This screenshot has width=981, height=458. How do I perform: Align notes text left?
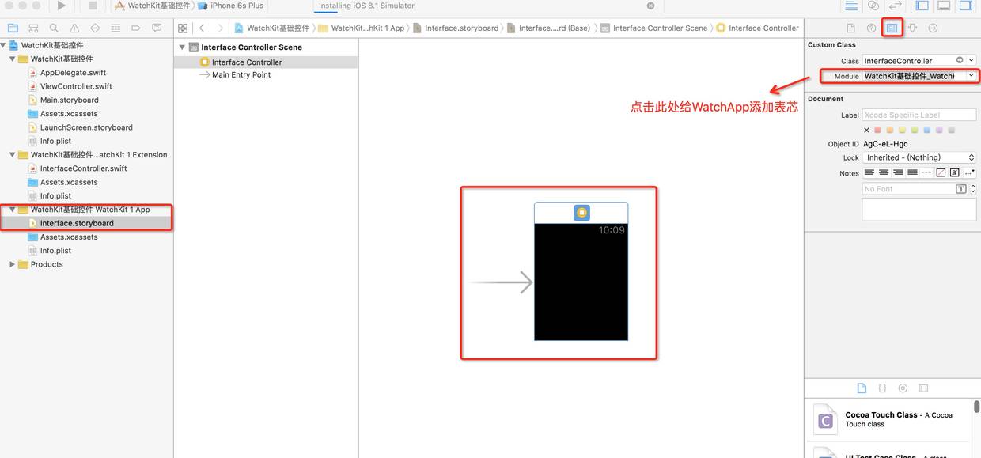pos(869,172)
